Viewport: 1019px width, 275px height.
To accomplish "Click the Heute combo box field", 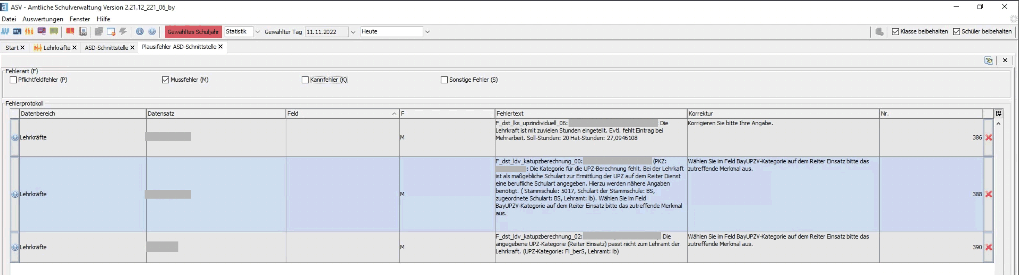I will click(x=392, y=32).
